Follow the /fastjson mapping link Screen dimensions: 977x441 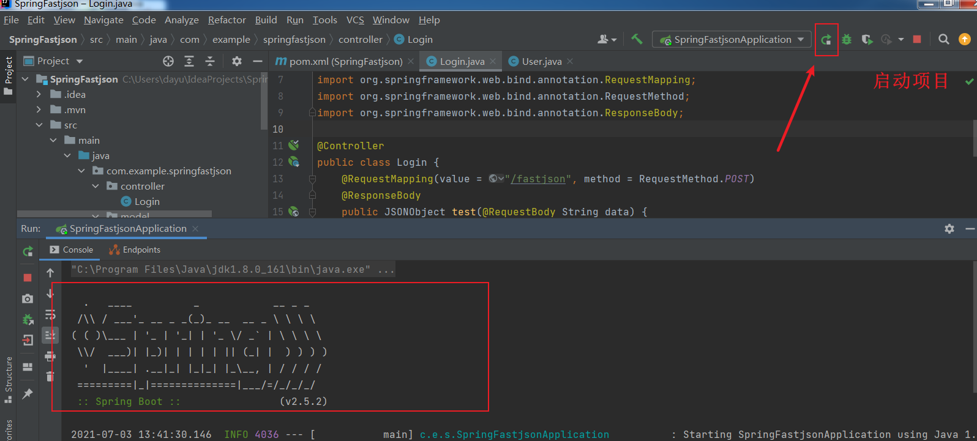click(x=538, y=179)
